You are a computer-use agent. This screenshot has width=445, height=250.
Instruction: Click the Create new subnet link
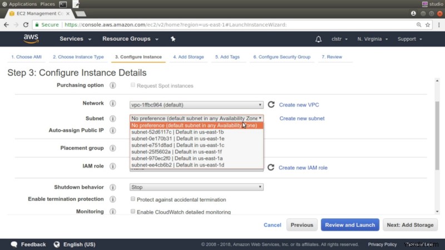301,118
